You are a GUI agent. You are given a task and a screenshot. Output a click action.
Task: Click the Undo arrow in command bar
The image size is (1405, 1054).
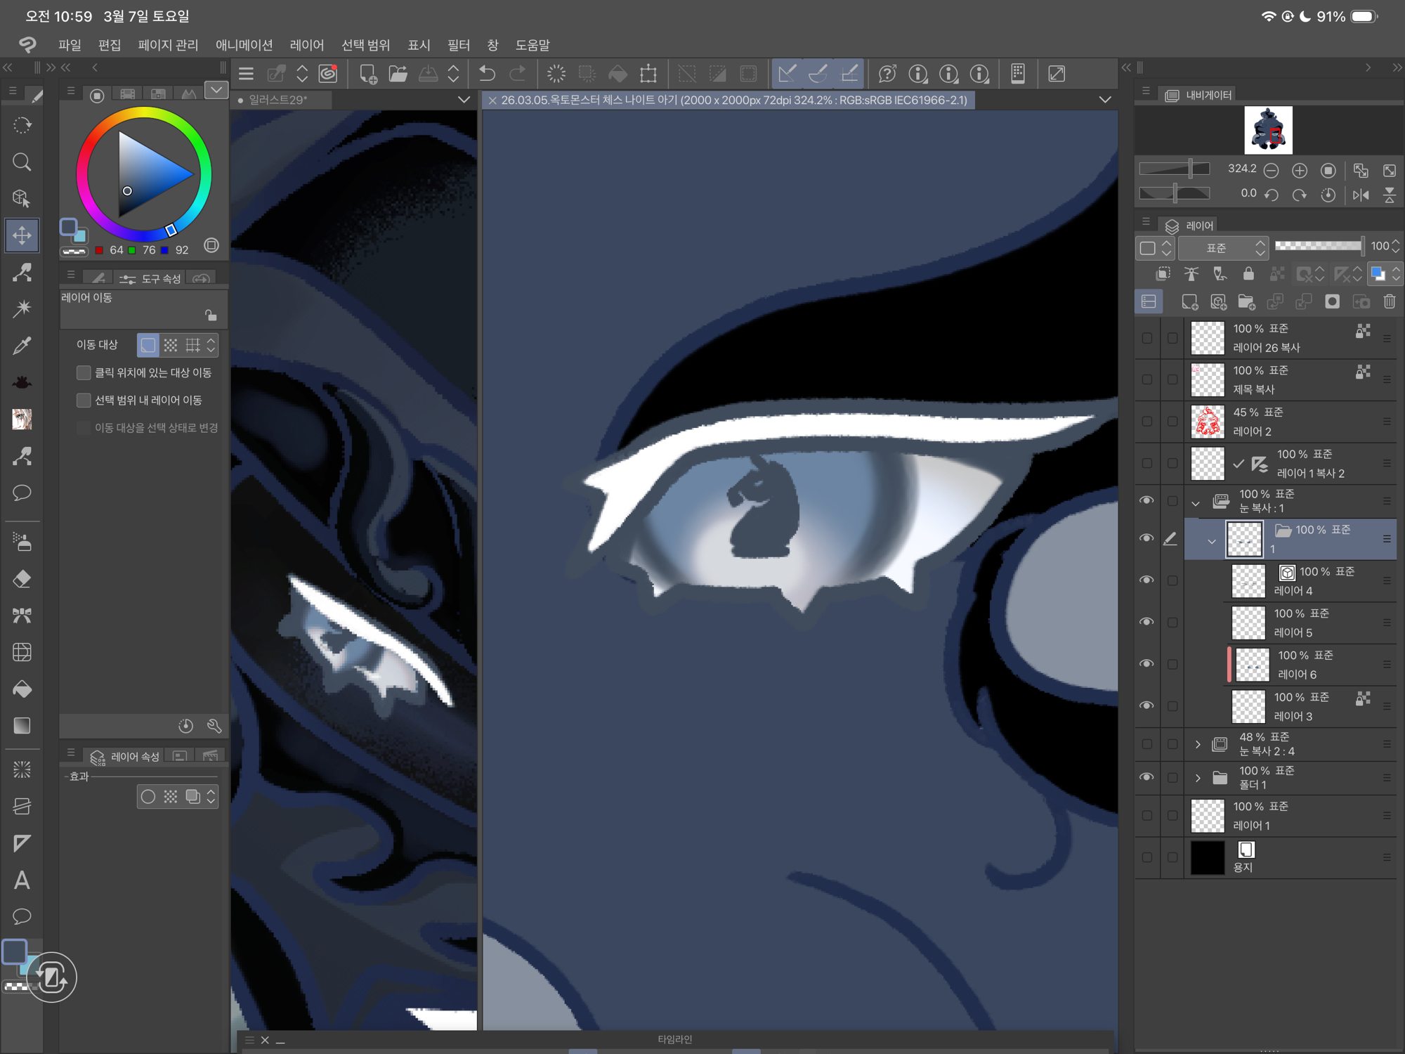coord(486,74)
